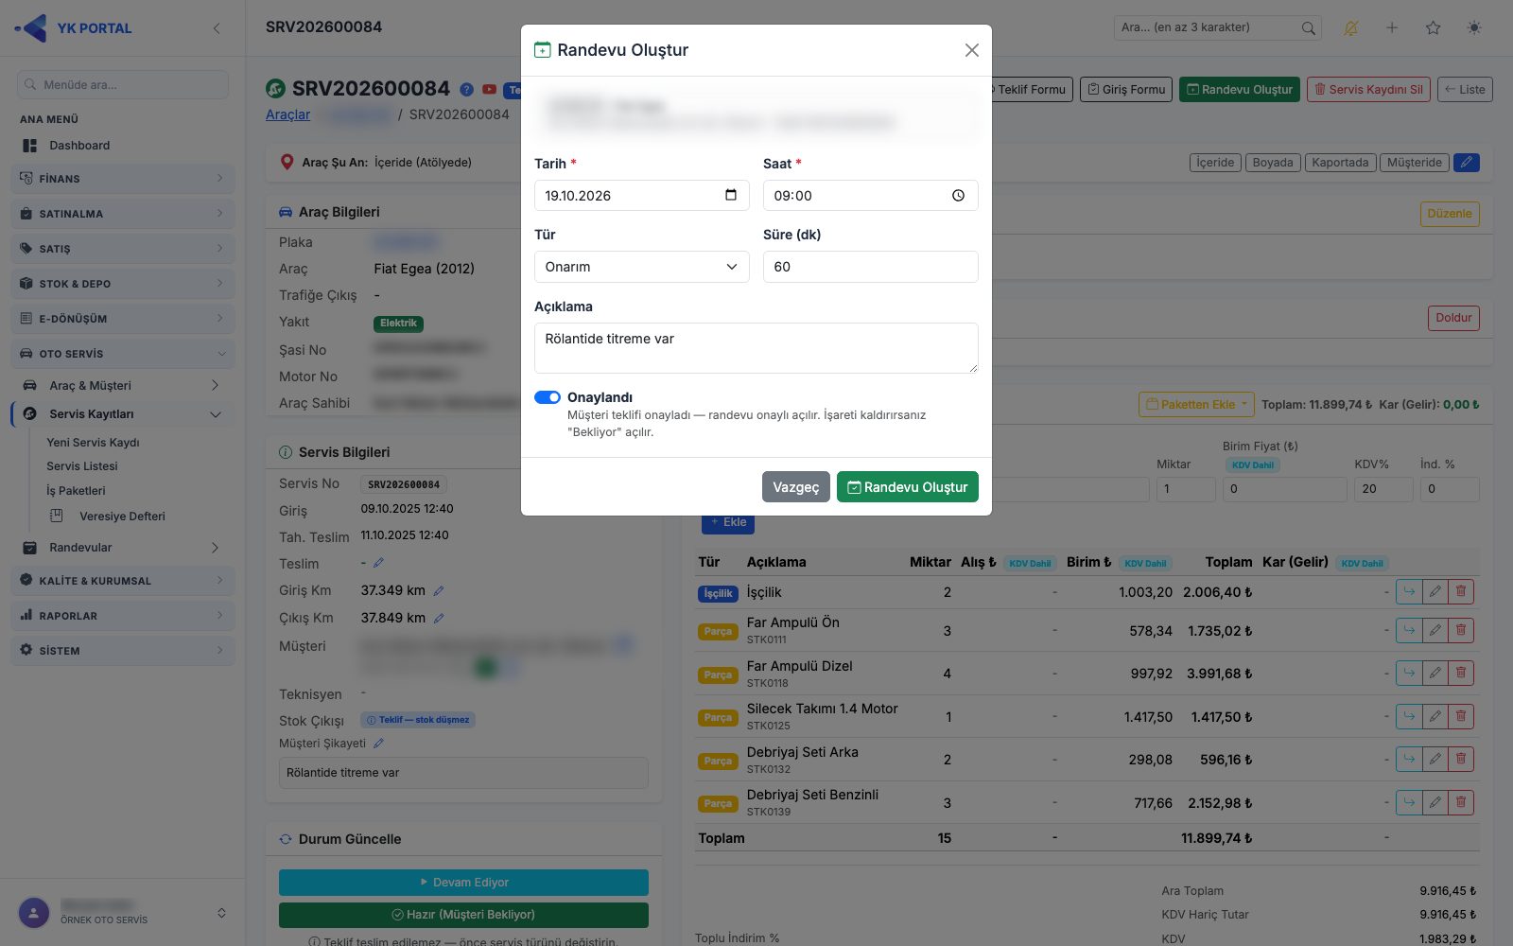Click the Araçlar breadcrumb link
This screenshot has width=1513, height=946.
coord(287,114)
